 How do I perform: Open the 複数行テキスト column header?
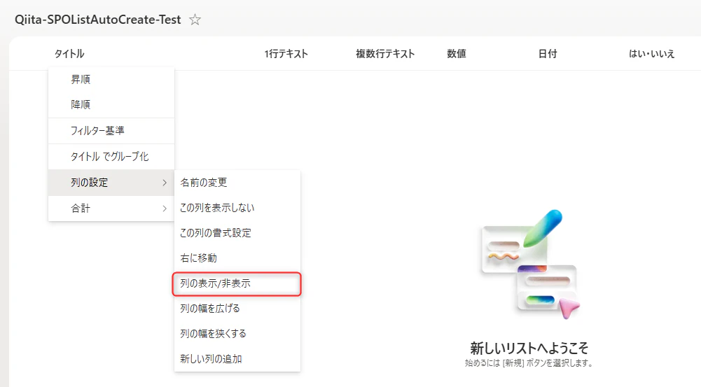[x=385, y=54]
